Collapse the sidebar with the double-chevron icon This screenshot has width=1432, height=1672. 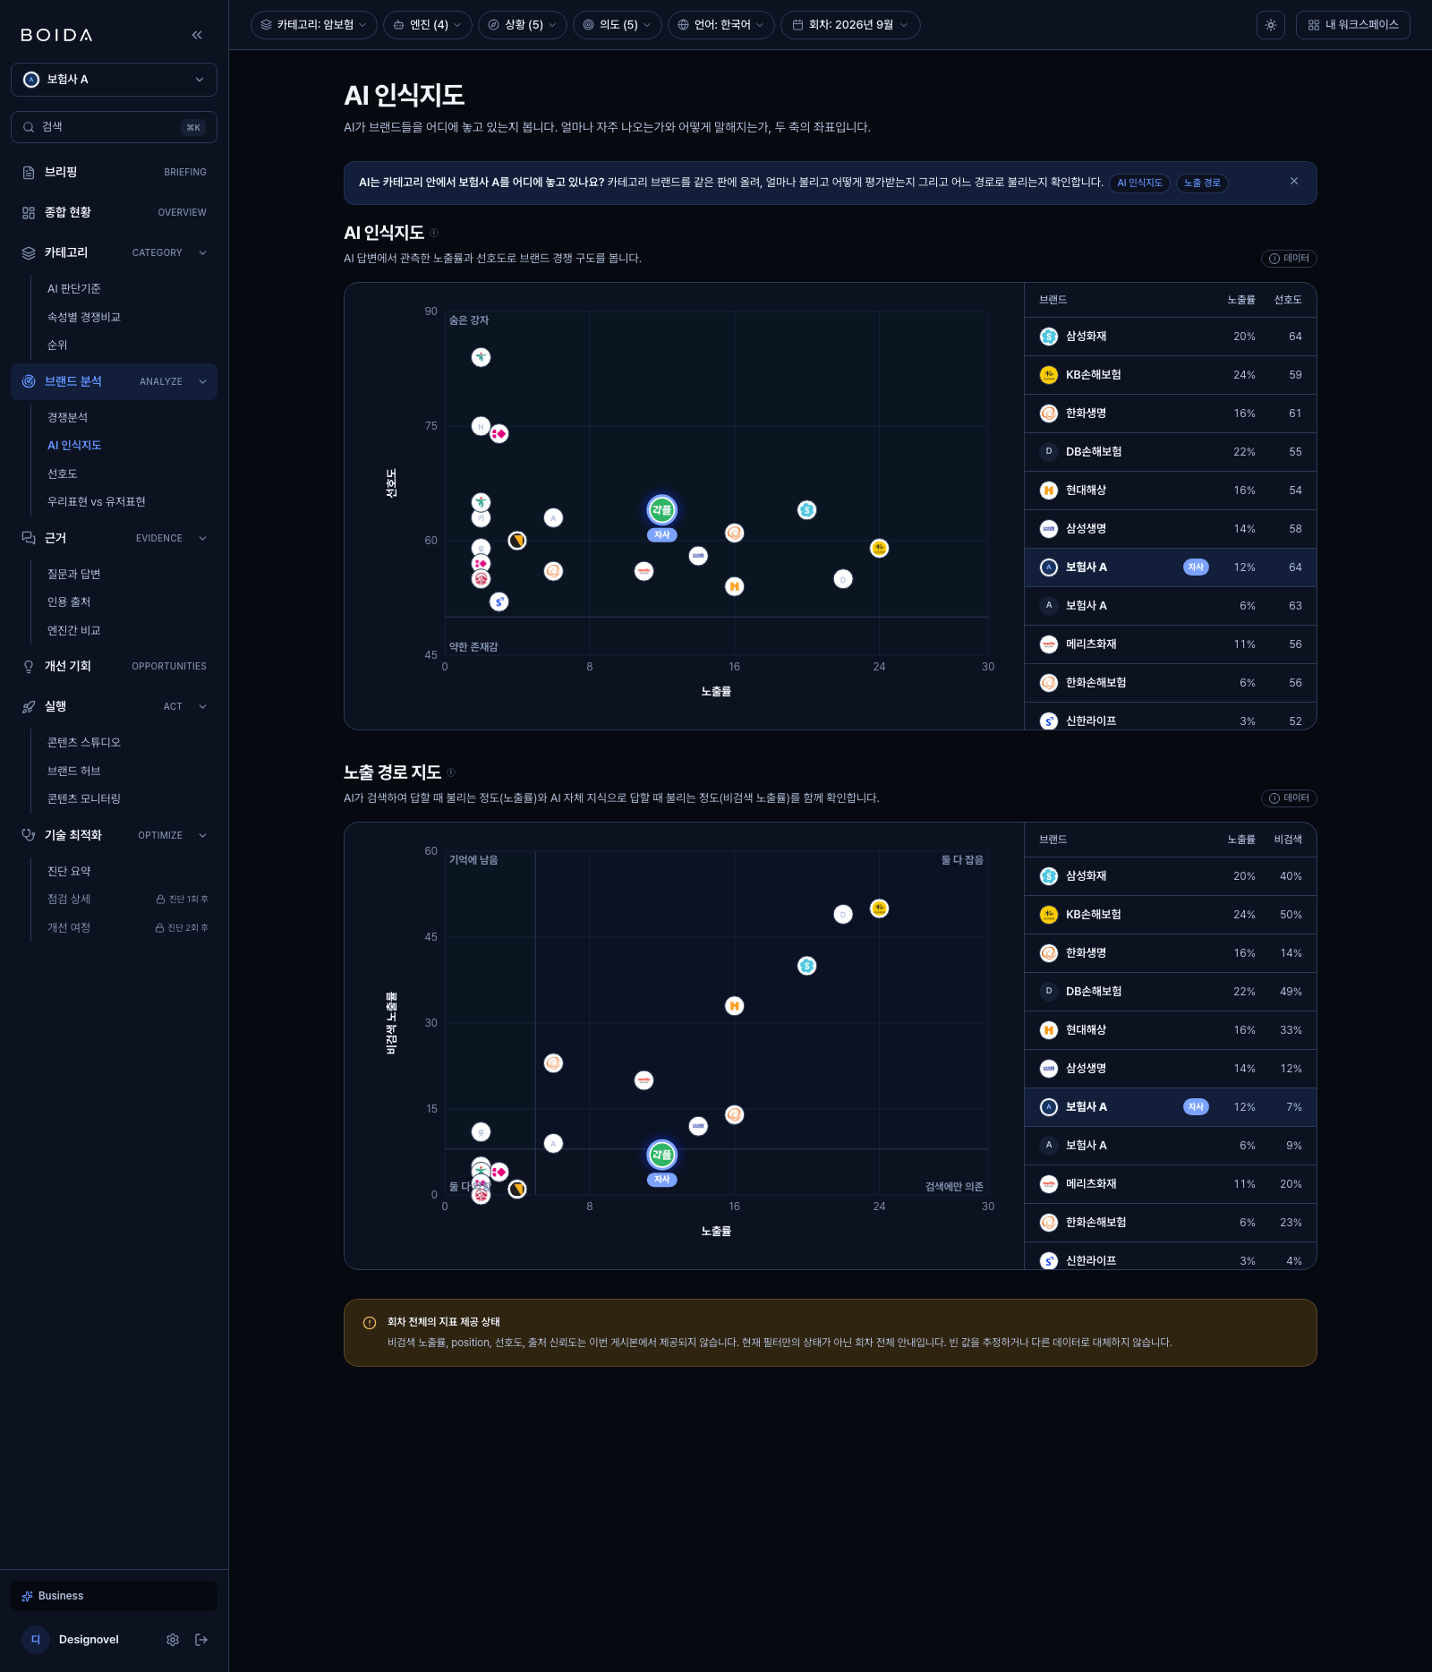click(x=197, y=35)
